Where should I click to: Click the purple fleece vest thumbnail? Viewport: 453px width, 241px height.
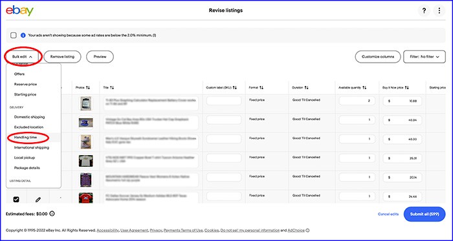tap(85, 180)
